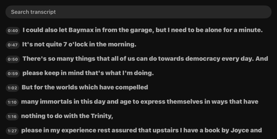The image size is (277, 139).
Task: Seek to the 0:50 timestamp marker
Action: [13, 59]
